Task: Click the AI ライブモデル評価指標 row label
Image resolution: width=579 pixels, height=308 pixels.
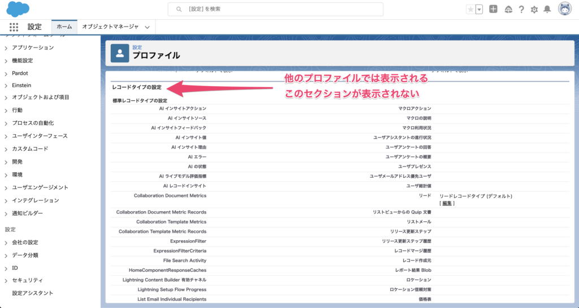Action: coord(183,177)
